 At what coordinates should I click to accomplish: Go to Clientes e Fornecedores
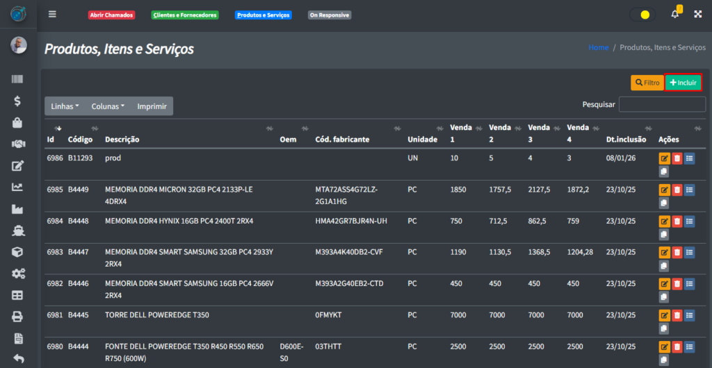184,15
